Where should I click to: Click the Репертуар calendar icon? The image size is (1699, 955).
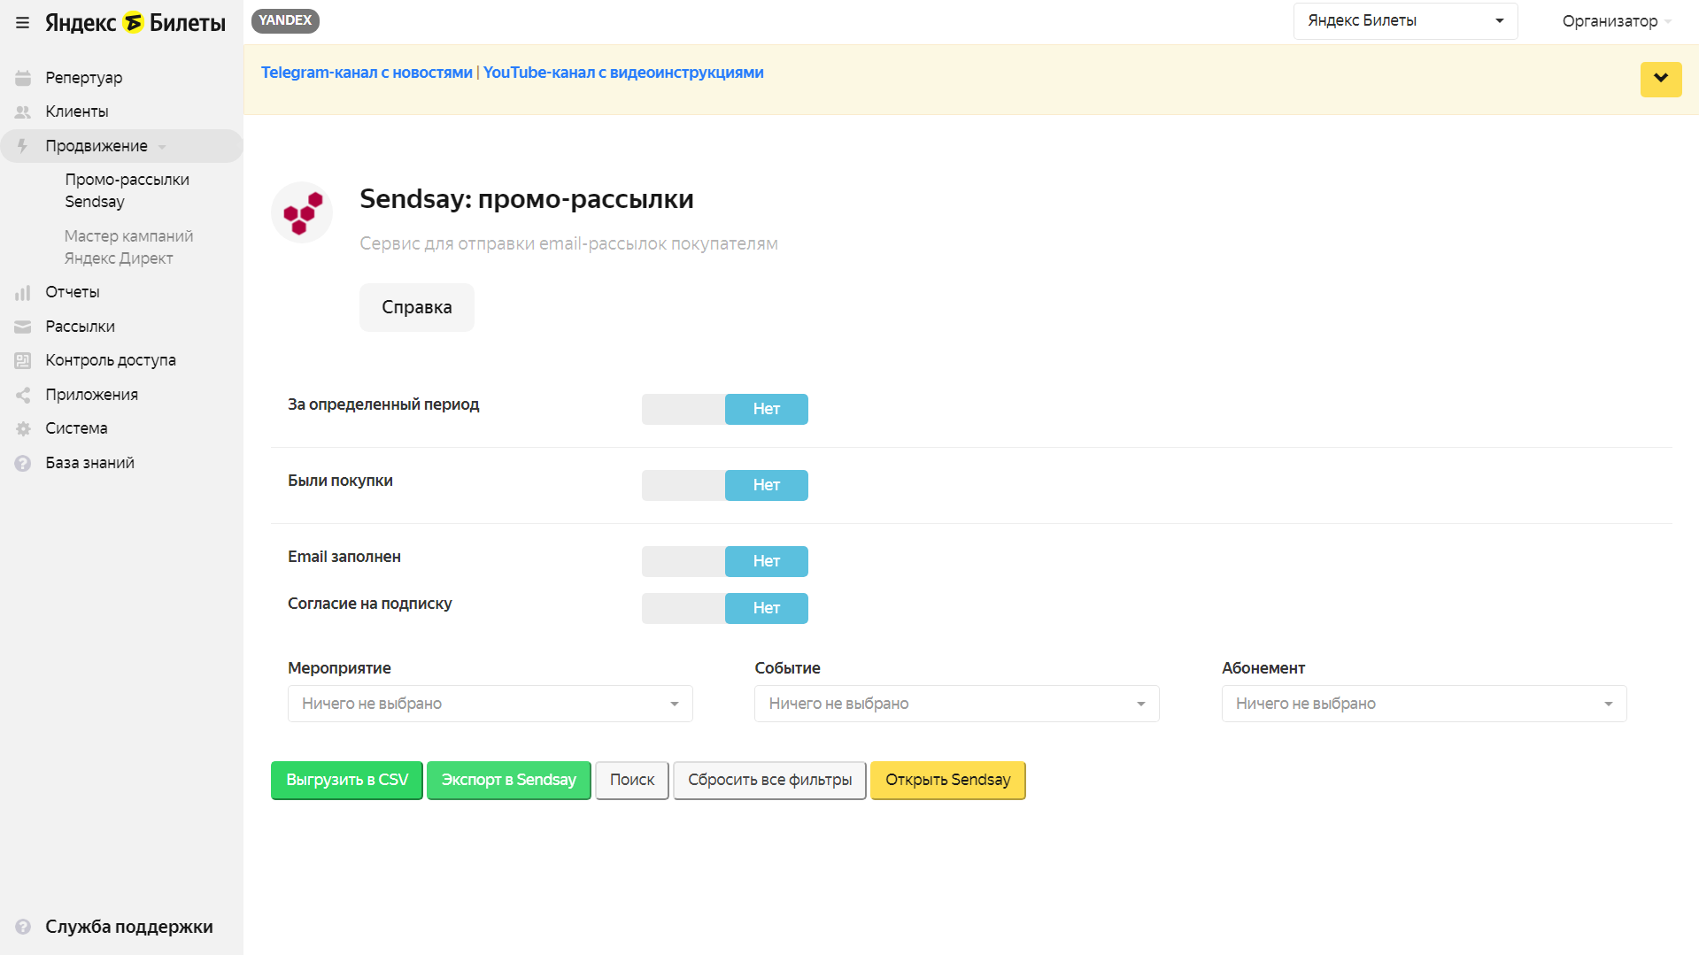click(x=23, y=78)
